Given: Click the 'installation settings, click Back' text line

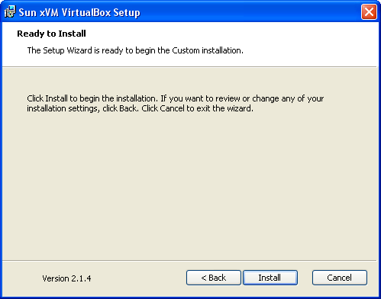Looking at the screenshot, I should click(82, 108).
